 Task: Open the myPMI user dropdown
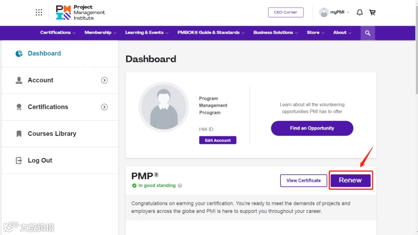pyautogui.click(x=334, y=12)
